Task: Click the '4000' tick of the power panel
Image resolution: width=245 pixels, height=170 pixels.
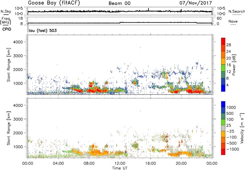Action: [18, 42]
